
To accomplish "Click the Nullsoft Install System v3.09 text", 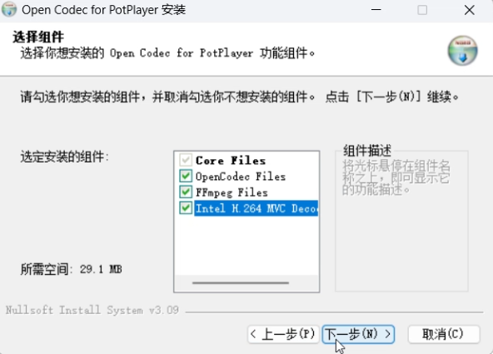I will 92,311.
